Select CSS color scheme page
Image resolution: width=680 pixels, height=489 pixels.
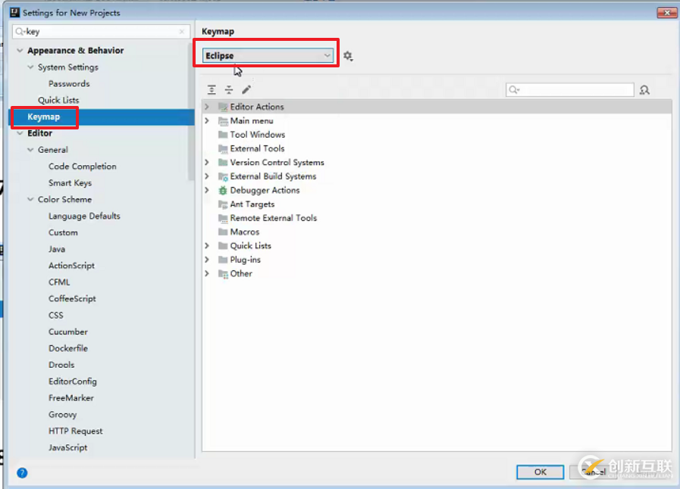point(56,316)
